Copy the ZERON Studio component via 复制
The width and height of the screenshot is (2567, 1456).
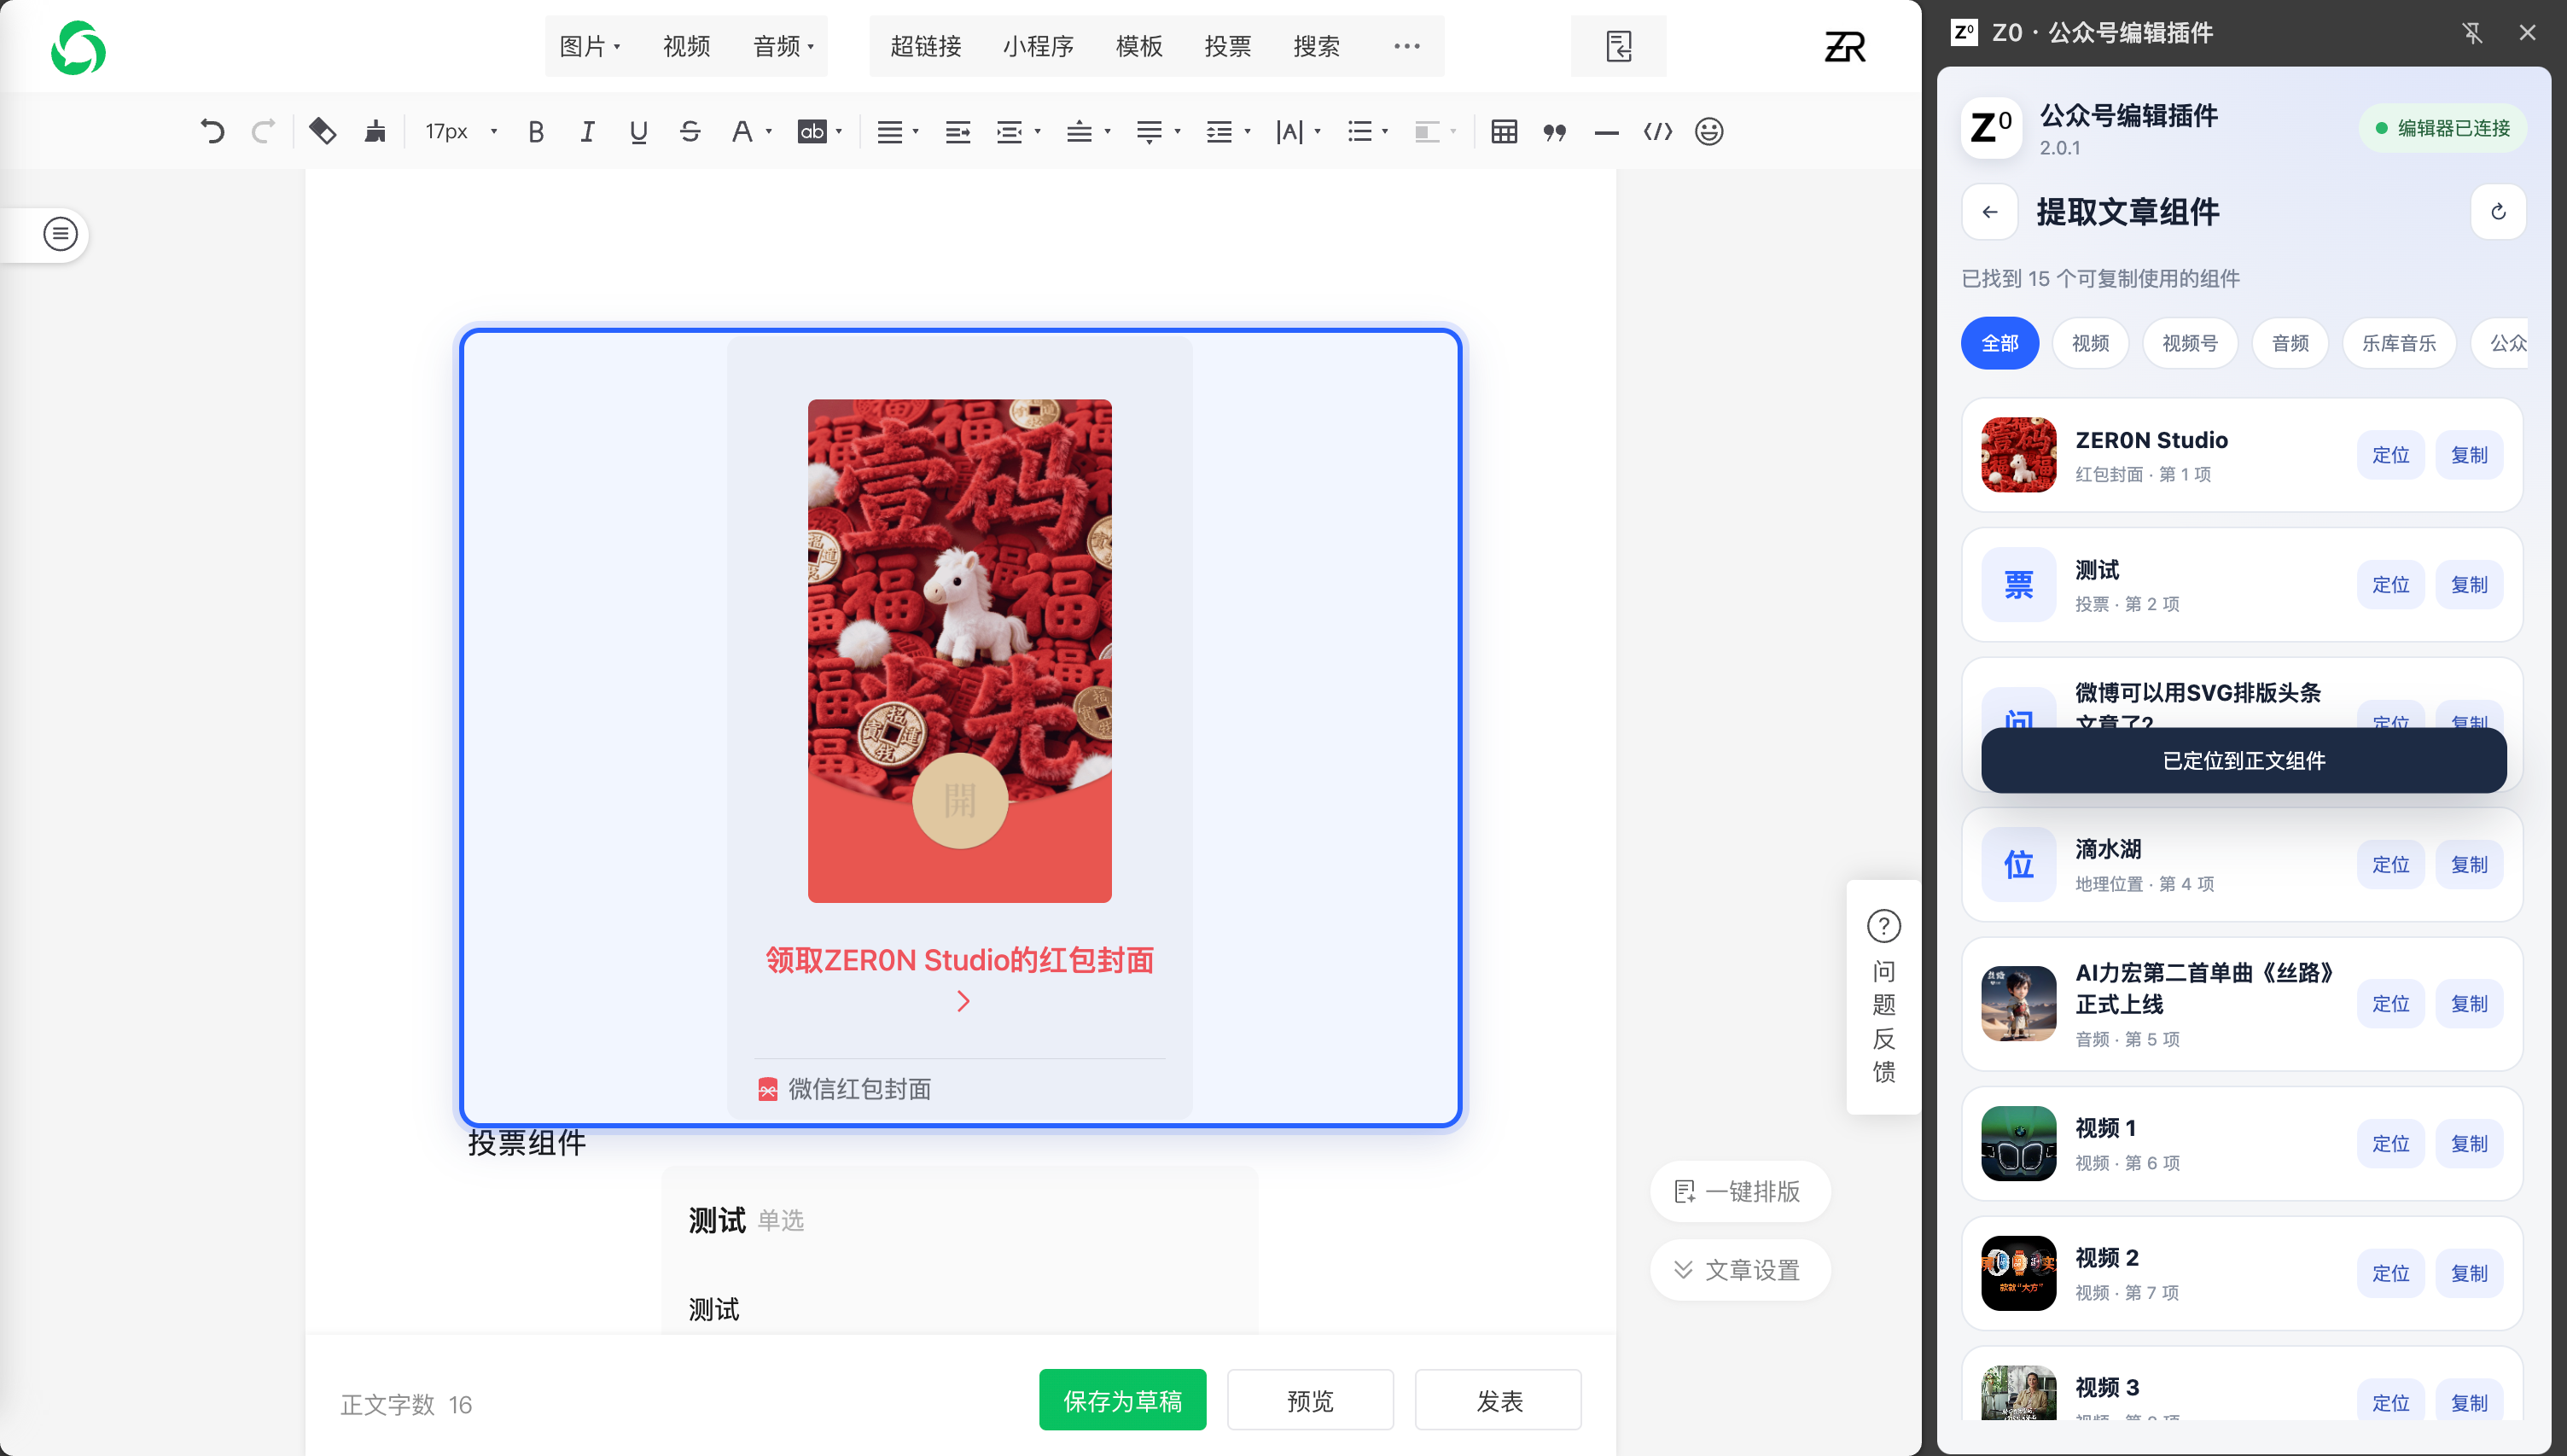click(2469, 455)
